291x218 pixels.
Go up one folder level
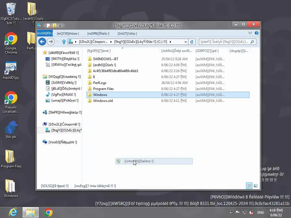coord(64,42)
